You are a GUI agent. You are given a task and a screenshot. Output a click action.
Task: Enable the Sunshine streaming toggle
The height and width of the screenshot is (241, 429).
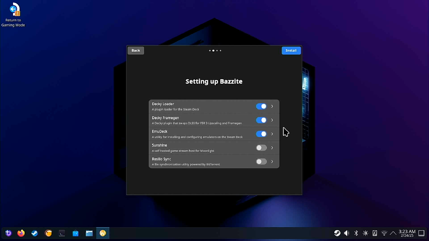click(x=262, y=148)
